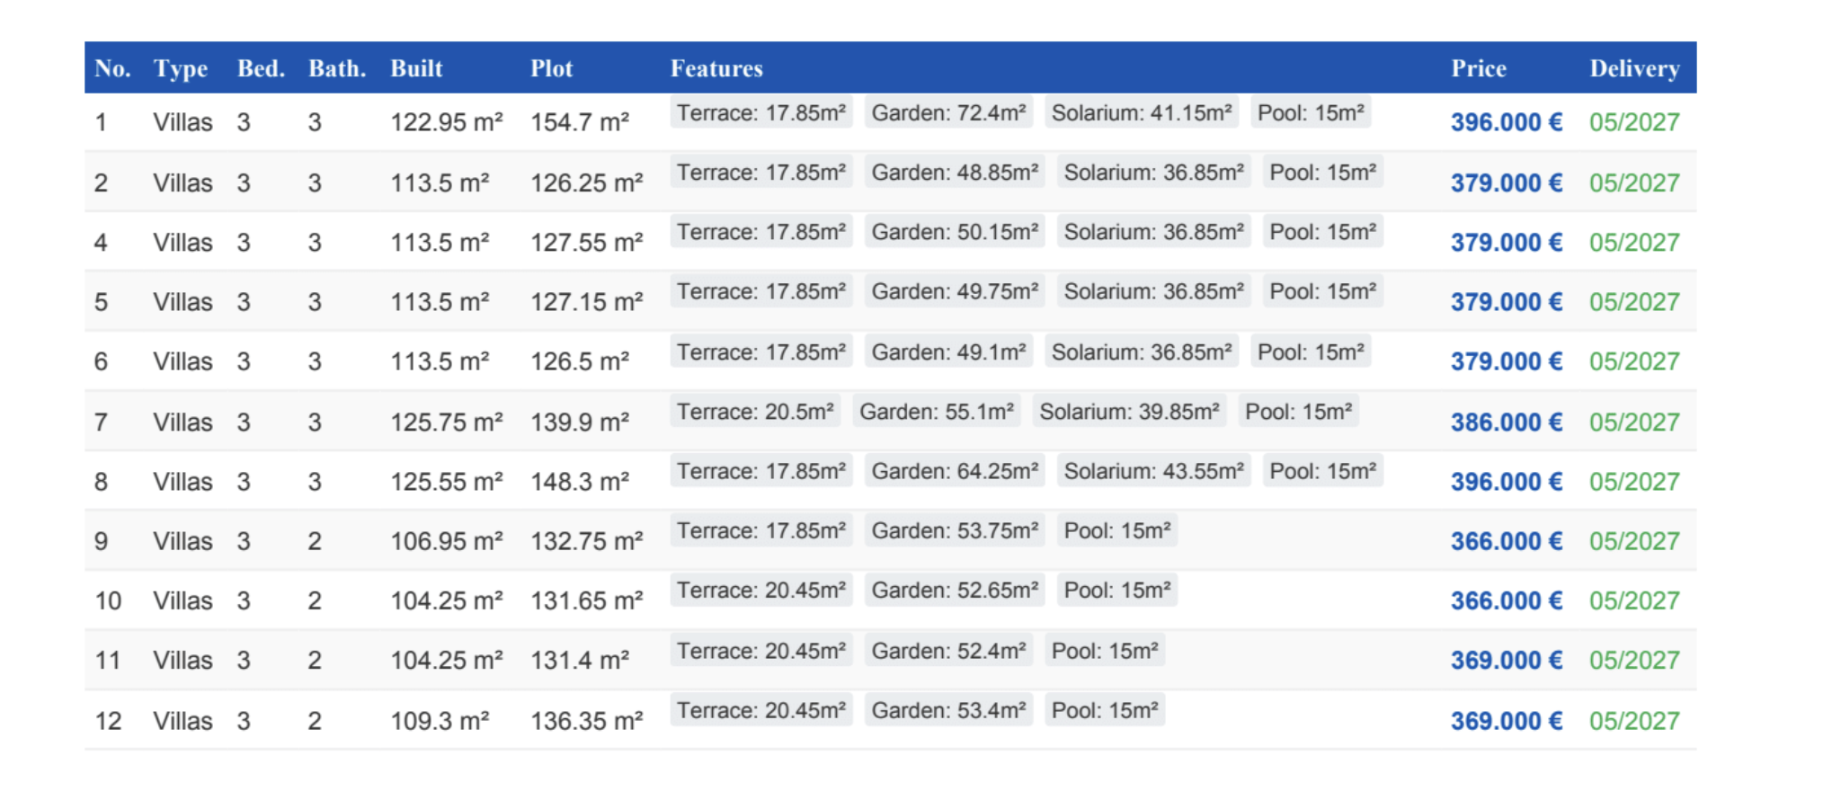The height and width of the screenshot is (809, 1823).
Task: Select the 125.55 m² built area cell
Action: 446,482
